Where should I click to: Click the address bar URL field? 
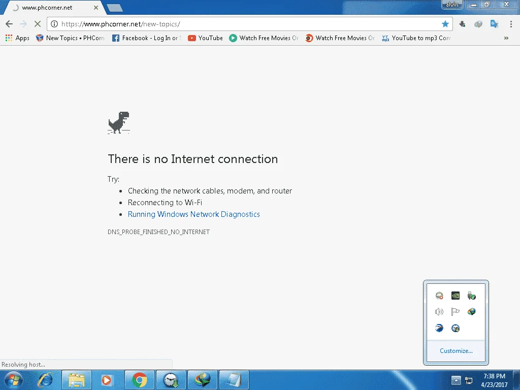pyautogui.click(x=249, y=24)
